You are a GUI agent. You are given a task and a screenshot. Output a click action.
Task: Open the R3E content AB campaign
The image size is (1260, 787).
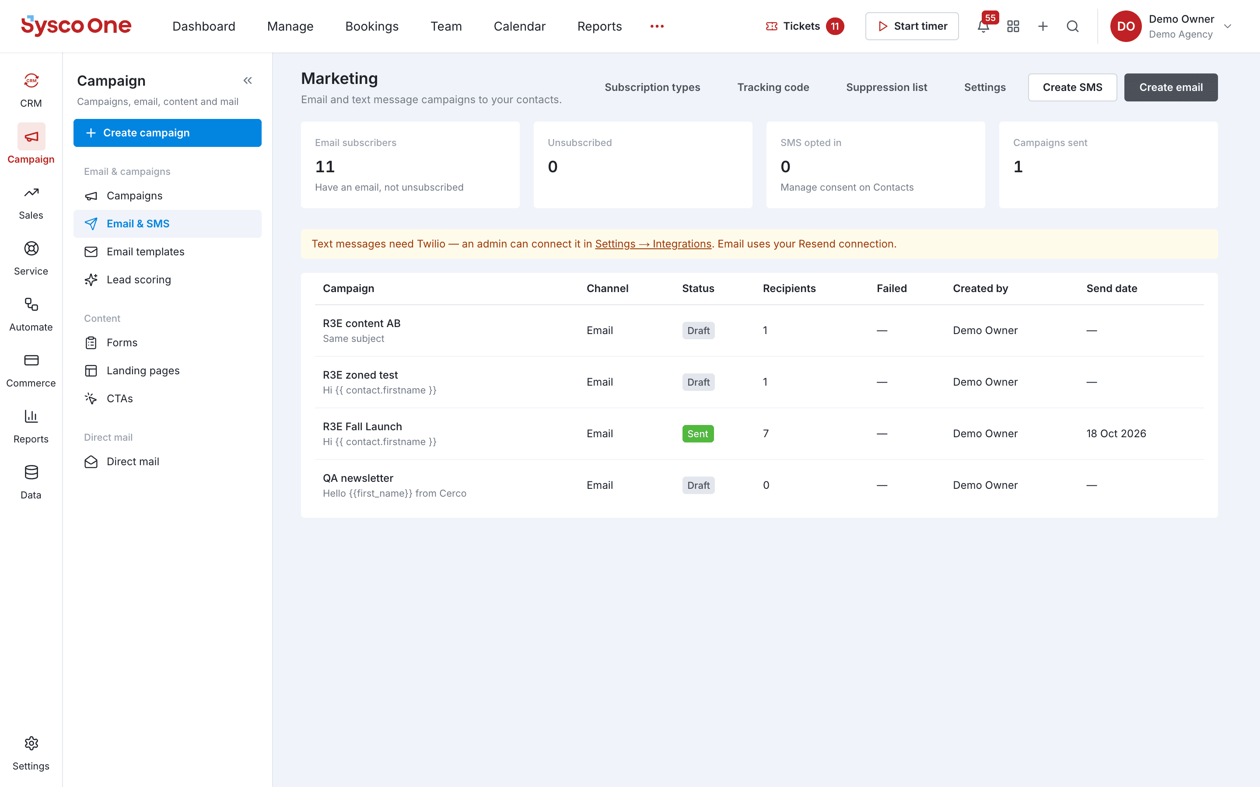click(x=361, y=323)
